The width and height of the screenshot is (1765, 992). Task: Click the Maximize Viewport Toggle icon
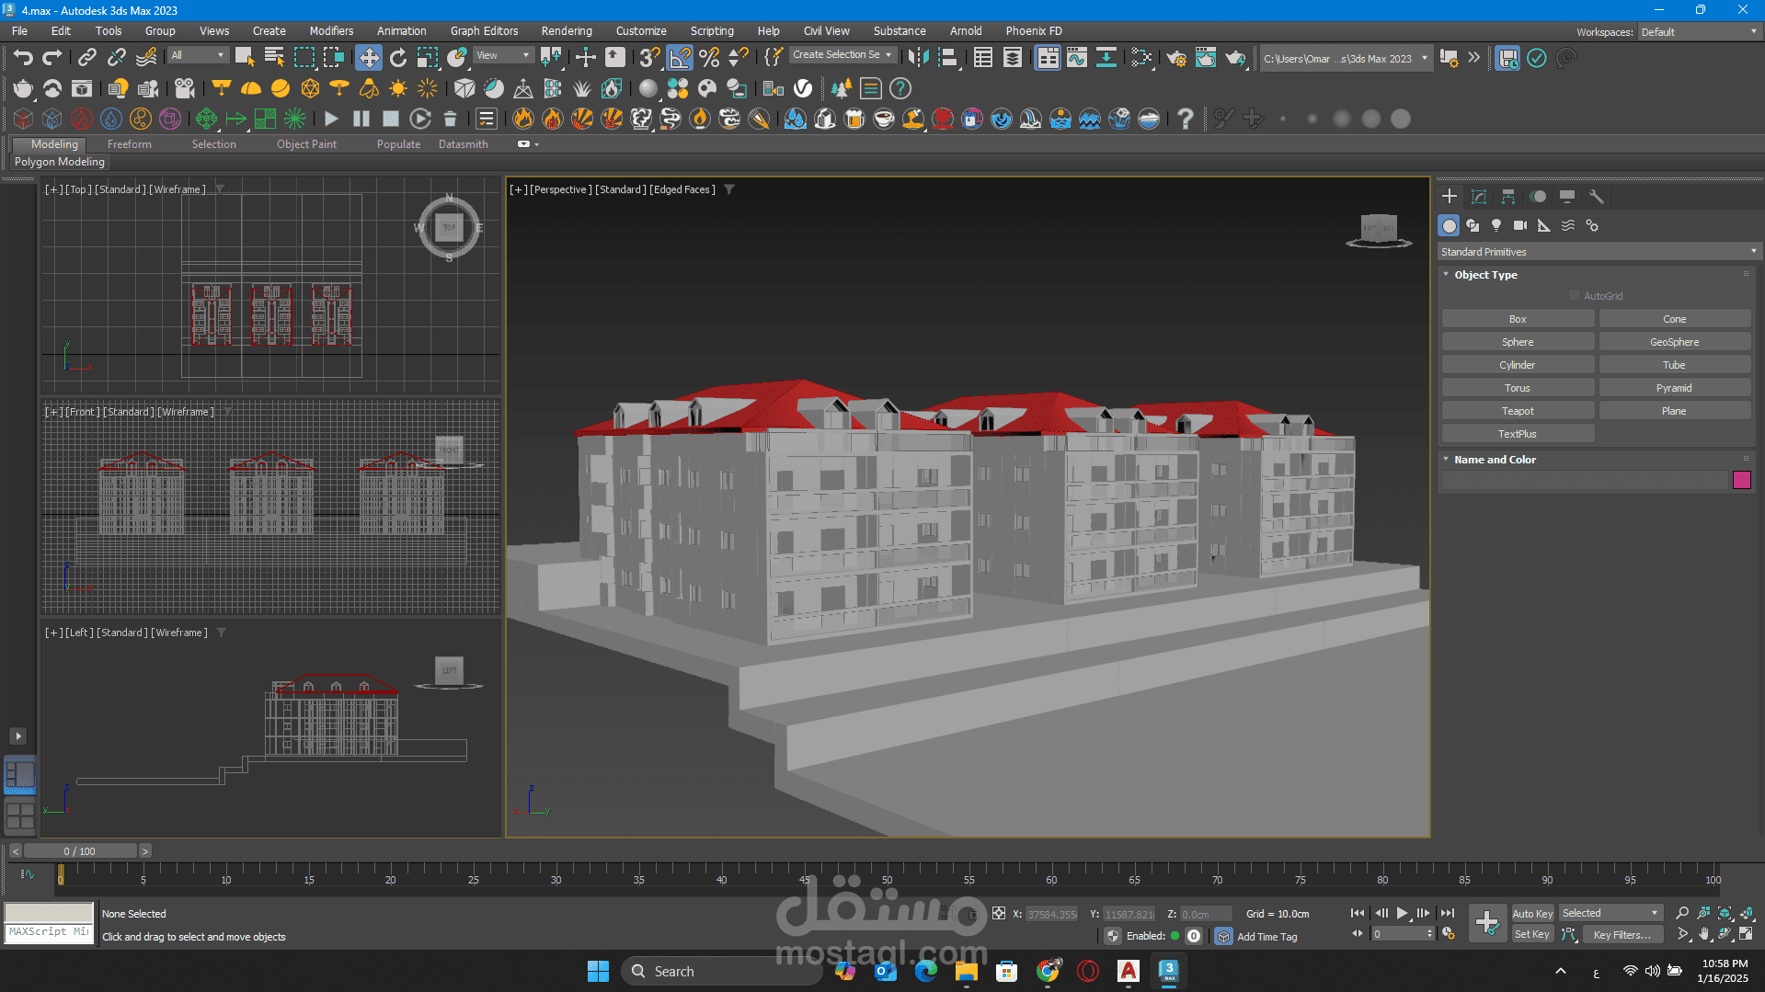pos(1746,934)
